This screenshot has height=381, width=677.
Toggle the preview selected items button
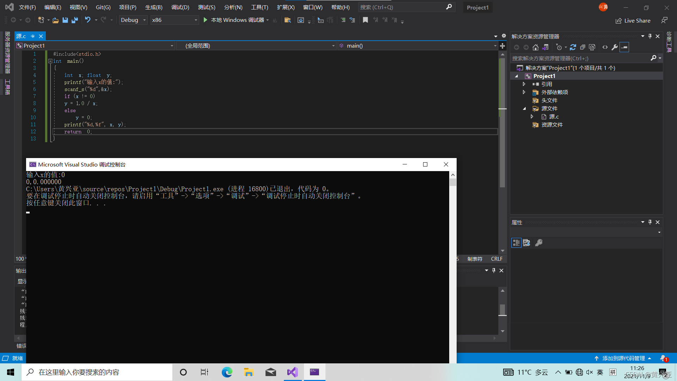(x=624, y=47)
